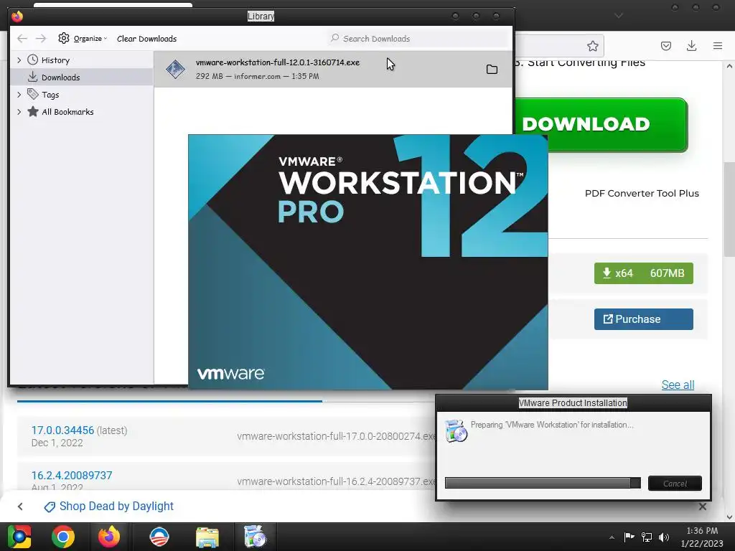Screen dimensions: 735x551
Task: Click the taskbar clock 1:36 PM
Action: coord(702,531)
